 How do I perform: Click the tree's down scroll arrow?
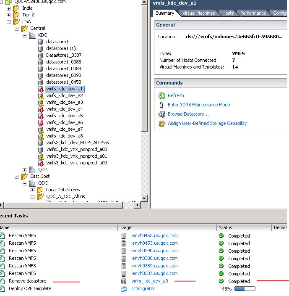(144, 198)
